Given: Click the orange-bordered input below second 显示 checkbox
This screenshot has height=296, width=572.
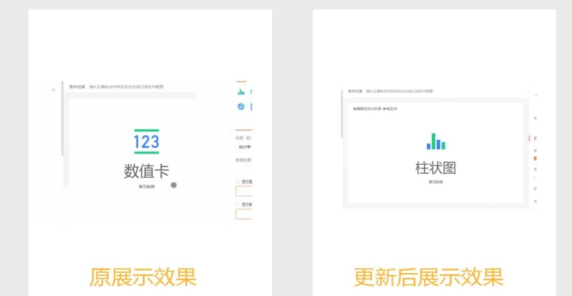Looking at the screenshot, I should pos(244,214).
